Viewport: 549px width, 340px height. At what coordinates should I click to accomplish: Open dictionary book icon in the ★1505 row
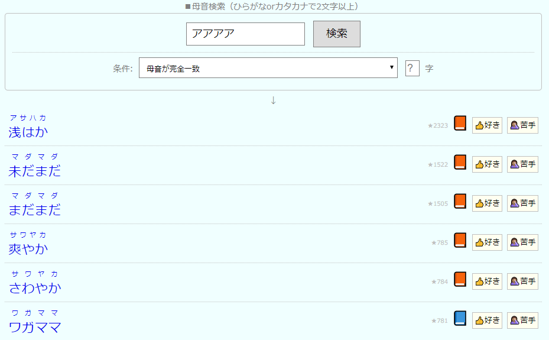point(460,201)
